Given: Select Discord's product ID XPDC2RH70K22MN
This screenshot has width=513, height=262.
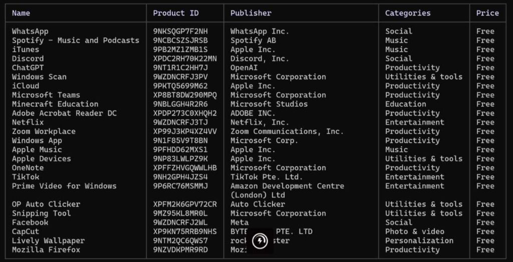Looking at the screenshot, I should [x=184, y=59].
